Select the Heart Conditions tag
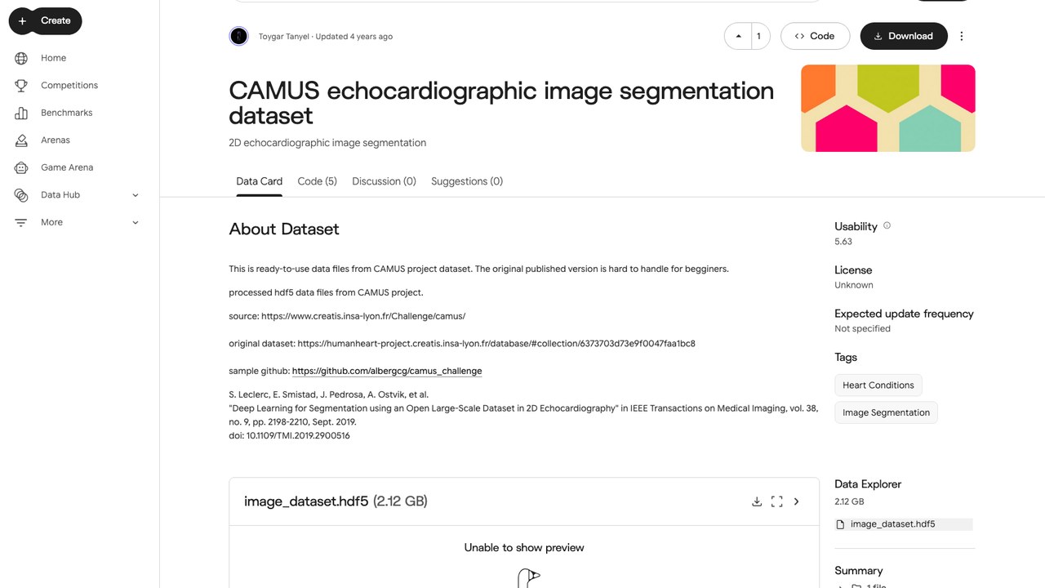 click(x=878, y=385)
